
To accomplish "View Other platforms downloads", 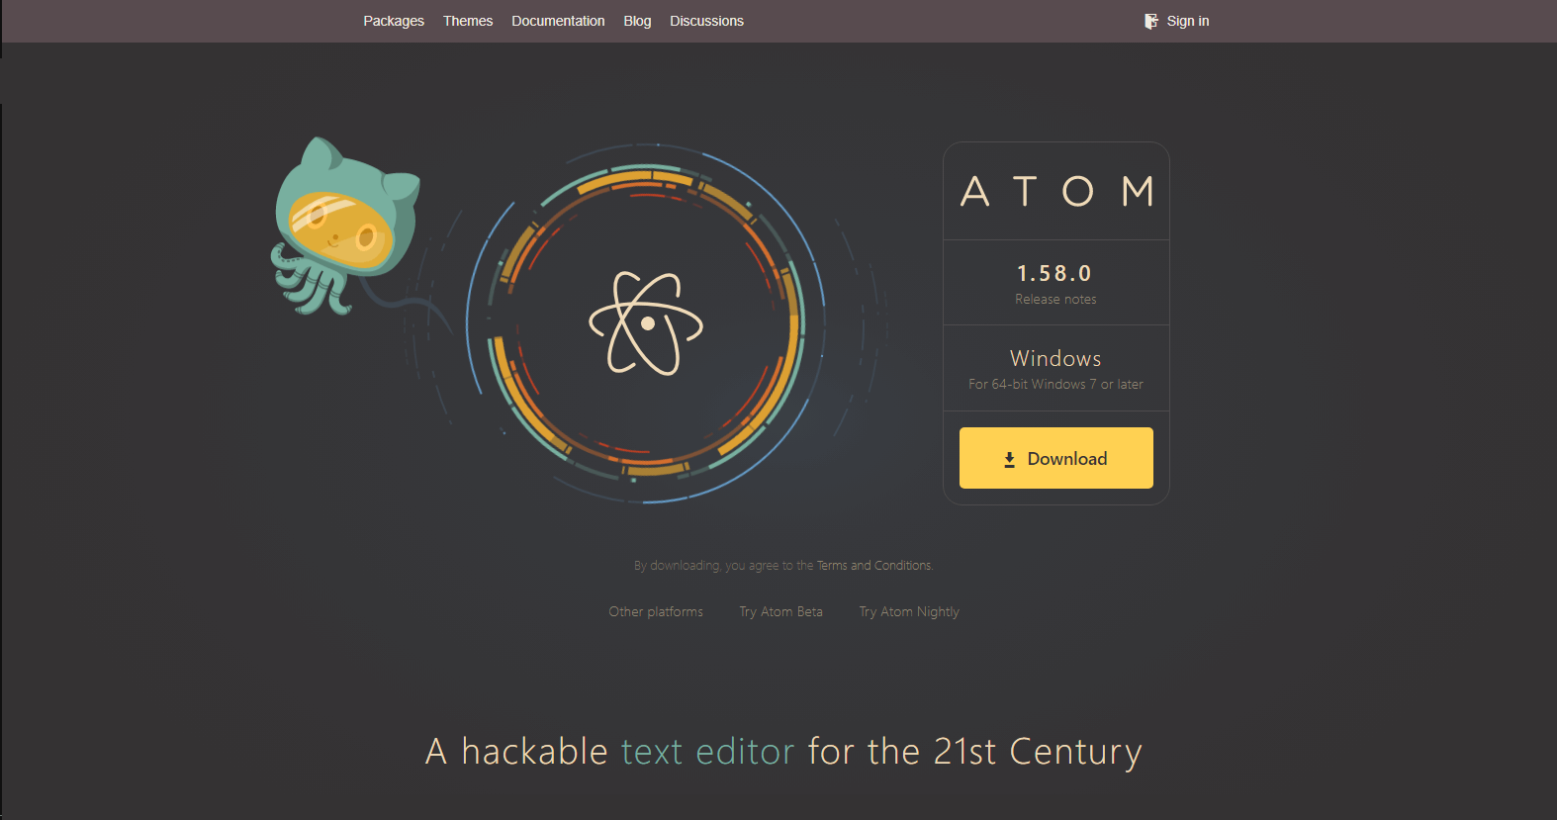I will (656, 611).
